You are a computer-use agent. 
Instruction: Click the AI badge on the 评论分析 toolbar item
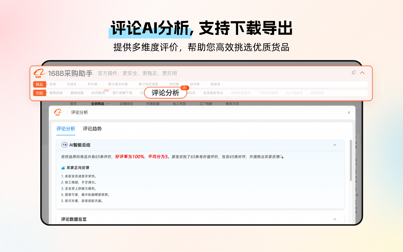[184, 89]
